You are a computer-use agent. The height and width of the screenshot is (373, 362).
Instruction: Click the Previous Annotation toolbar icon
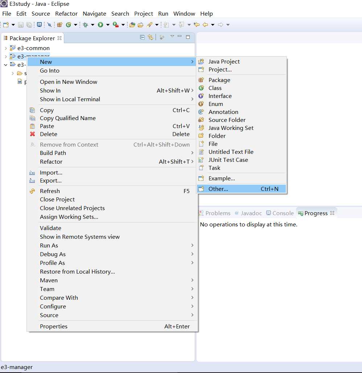pyautogui.click(x=181, y=25)
